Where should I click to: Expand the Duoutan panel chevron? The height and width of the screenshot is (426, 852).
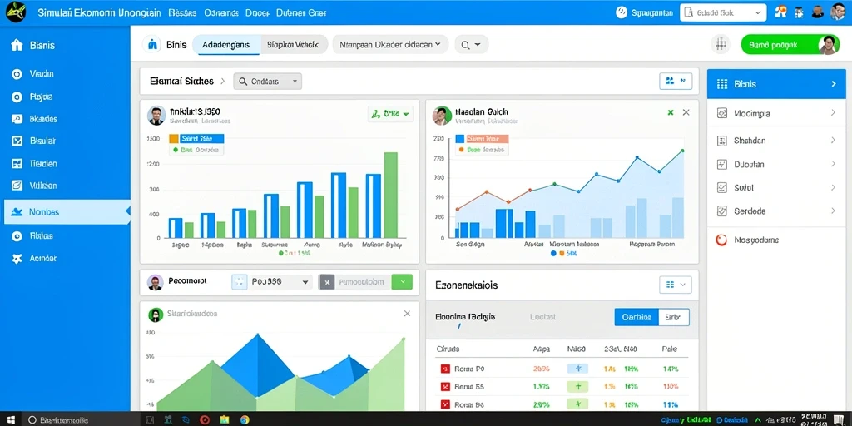click(x=833, y=164)
